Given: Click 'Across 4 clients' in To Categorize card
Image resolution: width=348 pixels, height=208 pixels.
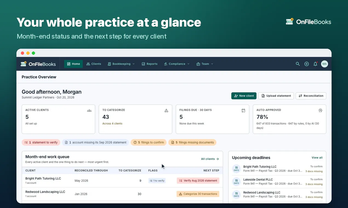Looking at the screenshot, I should [112, 124].
